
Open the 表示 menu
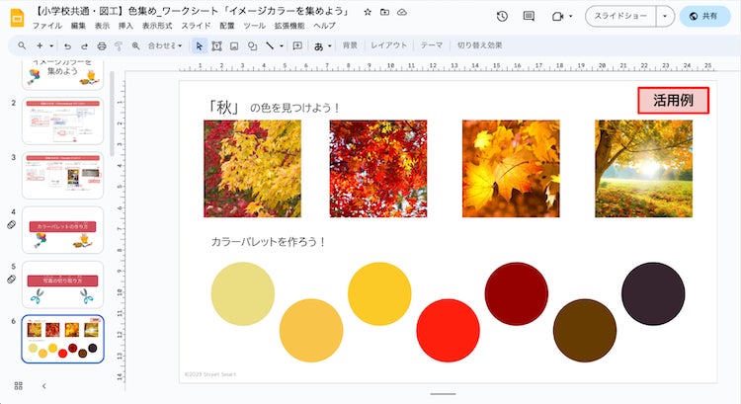coord(102,26)
